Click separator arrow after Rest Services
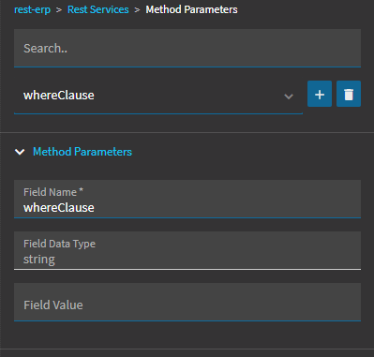Screen dimensions: 374x357 [137, 10]
